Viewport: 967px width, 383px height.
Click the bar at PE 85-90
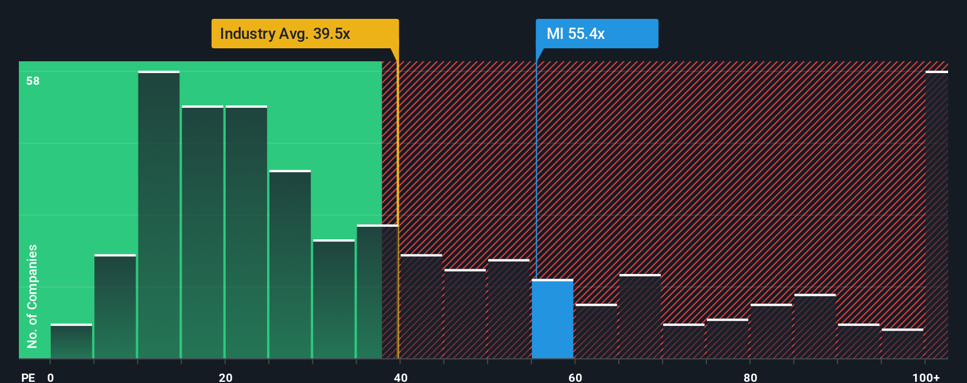815,326
